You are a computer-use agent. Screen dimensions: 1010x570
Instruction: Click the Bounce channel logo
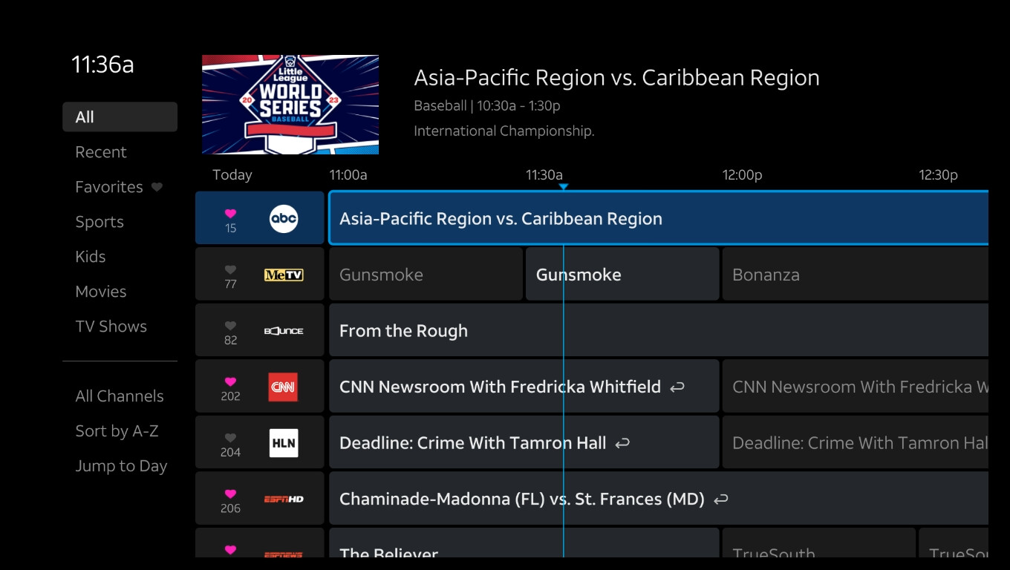(283, 331)
